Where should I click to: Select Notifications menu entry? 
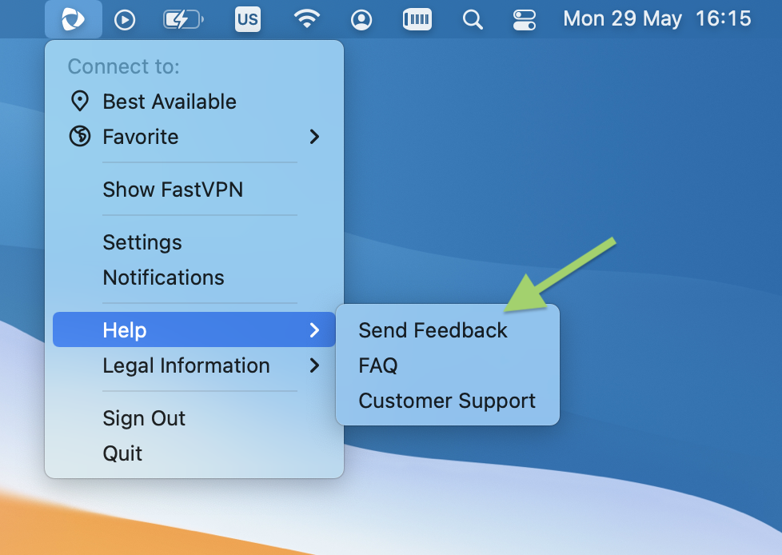(x=194, y=277)
